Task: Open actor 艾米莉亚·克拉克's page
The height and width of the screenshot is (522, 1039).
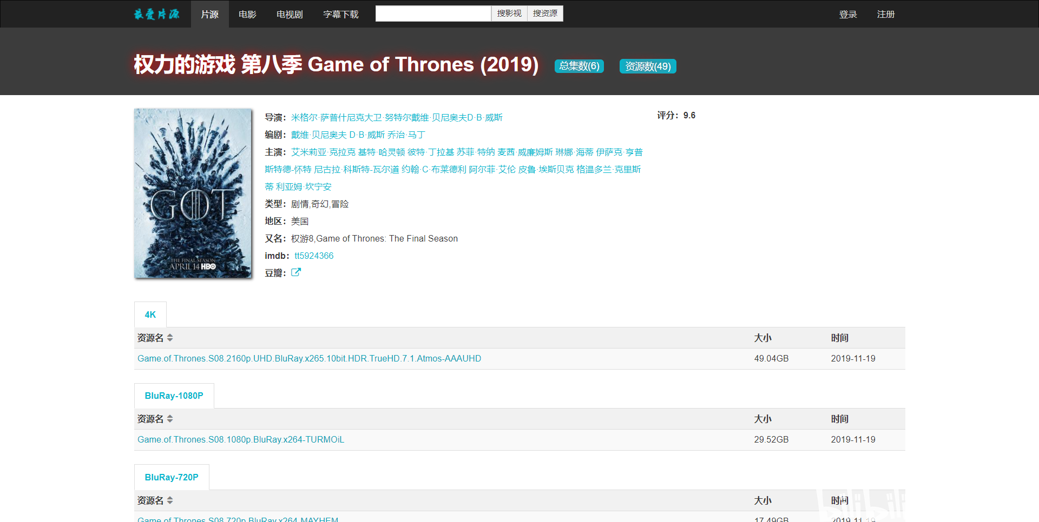Action: 323,152
